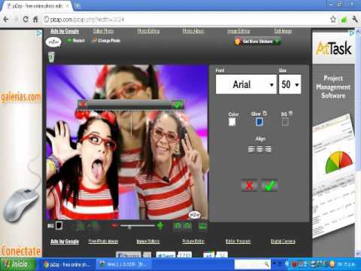Click the AdChoices icon on the right ad
361x271 pixels.
tap(352, 32)
